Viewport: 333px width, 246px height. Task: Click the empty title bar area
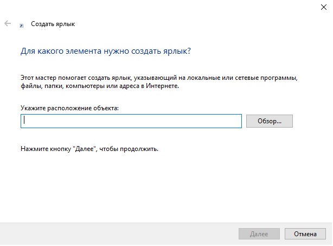pyautogui.click(x=163, y=8)
